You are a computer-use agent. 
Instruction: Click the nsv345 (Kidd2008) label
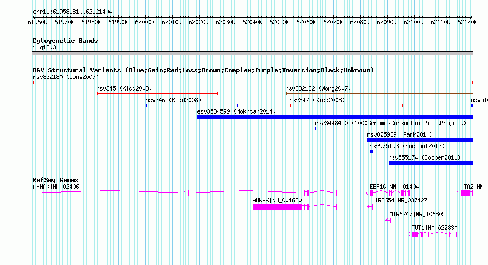pos(124,88)
